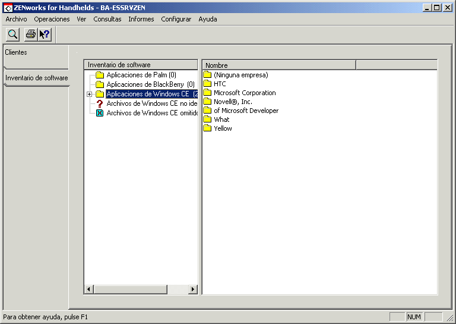456x324 pixels.
Task: Click folder icon next to (Ninguna empresa)
Action: tap(207, 74)
